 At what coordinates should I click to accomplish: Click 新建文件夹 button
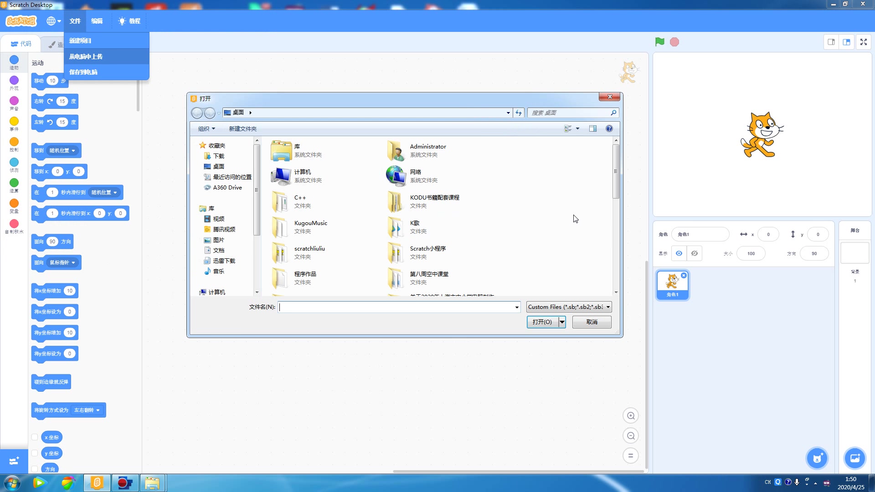coord(242,128)
